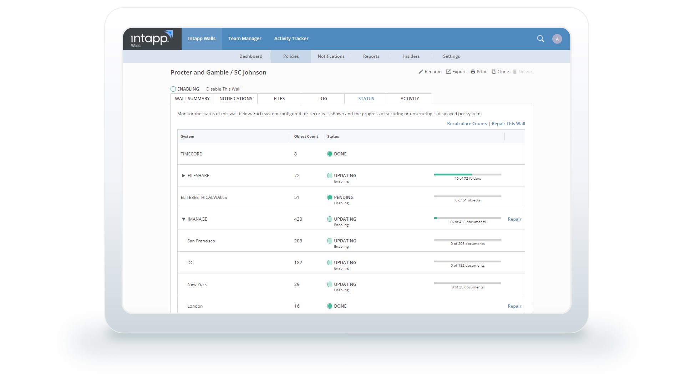Go to the Settings menu item
This screenshot has width=685, height=385.
click(x=451, y=56)
